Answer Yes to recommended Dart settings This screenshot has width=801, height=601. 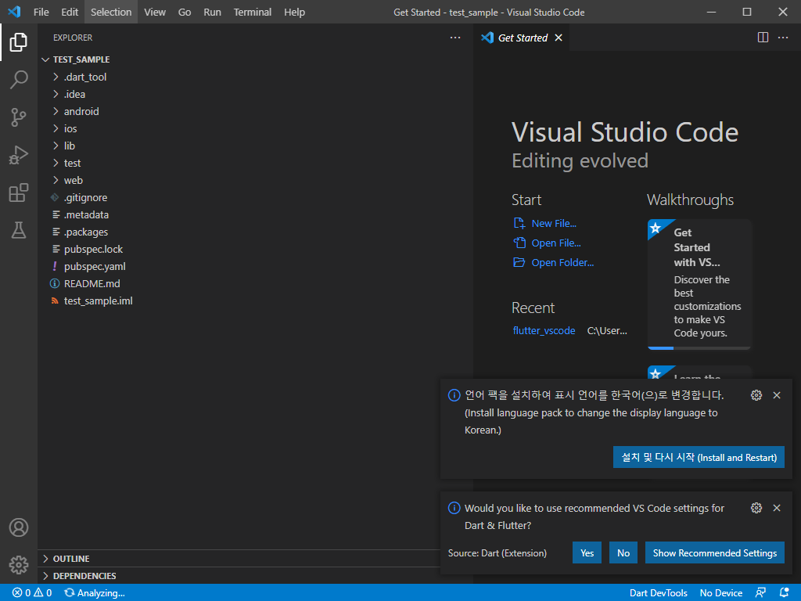[587, 553]
